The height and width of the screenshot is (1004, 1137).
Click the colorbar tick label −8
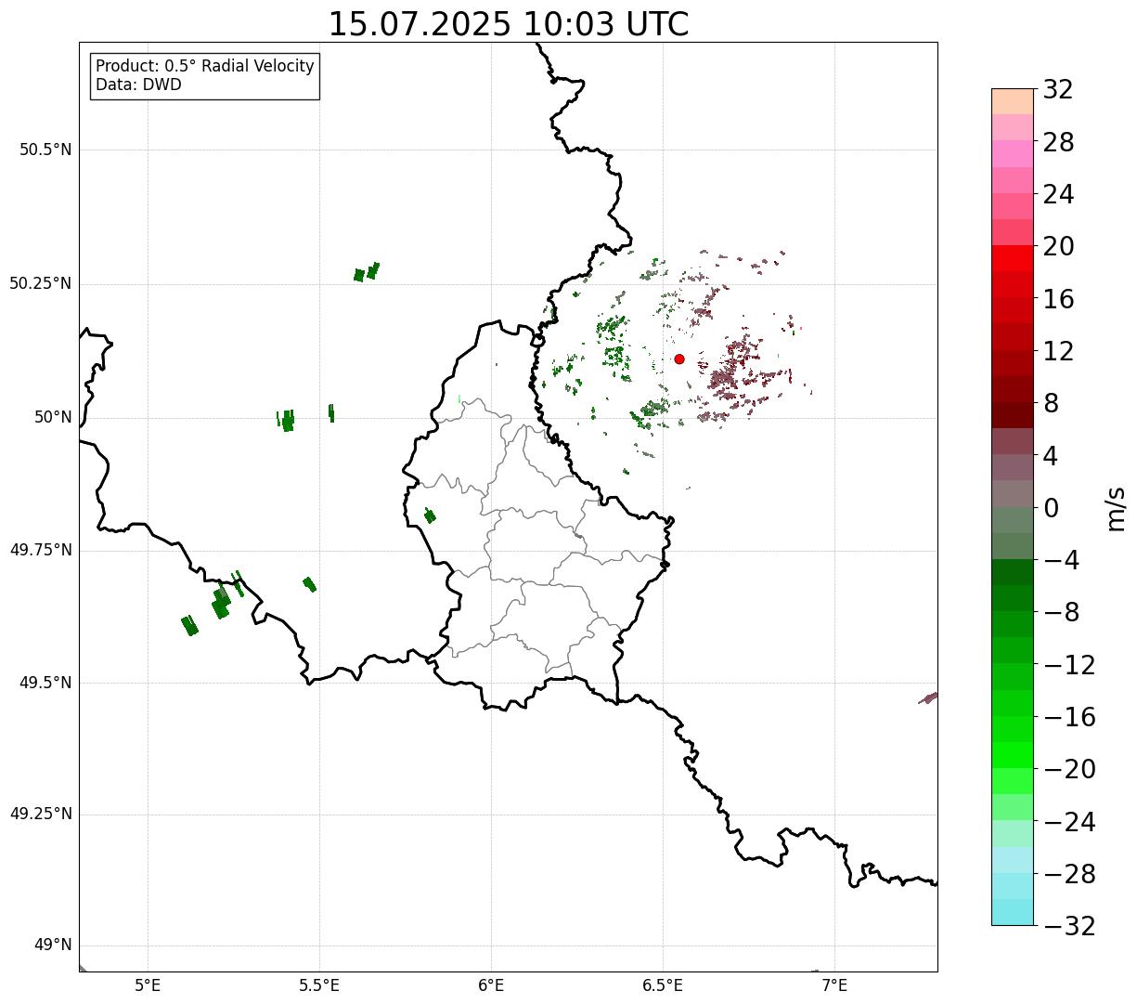[1061, 613]
